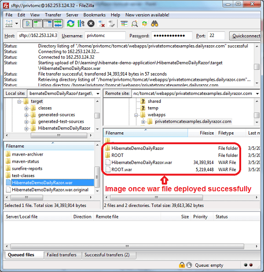
Task: Cancel current operation icon
Action: 91,24
